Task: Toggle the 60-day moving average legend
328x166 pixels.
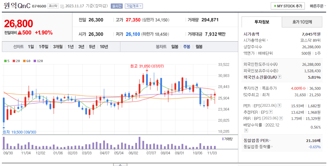Action: [x=27, y=61]
